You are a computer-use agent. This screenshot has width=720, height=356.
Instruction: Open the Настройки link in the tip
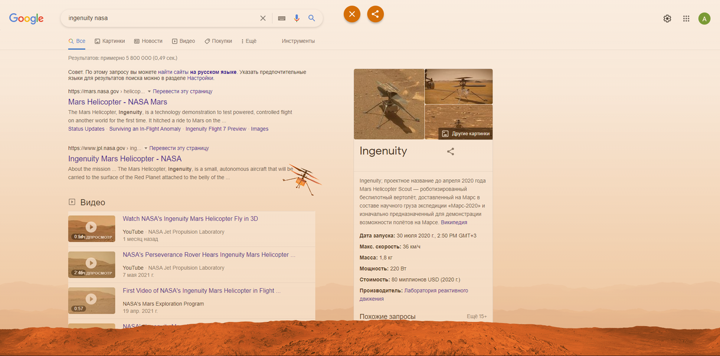click(x=200, y=78)
